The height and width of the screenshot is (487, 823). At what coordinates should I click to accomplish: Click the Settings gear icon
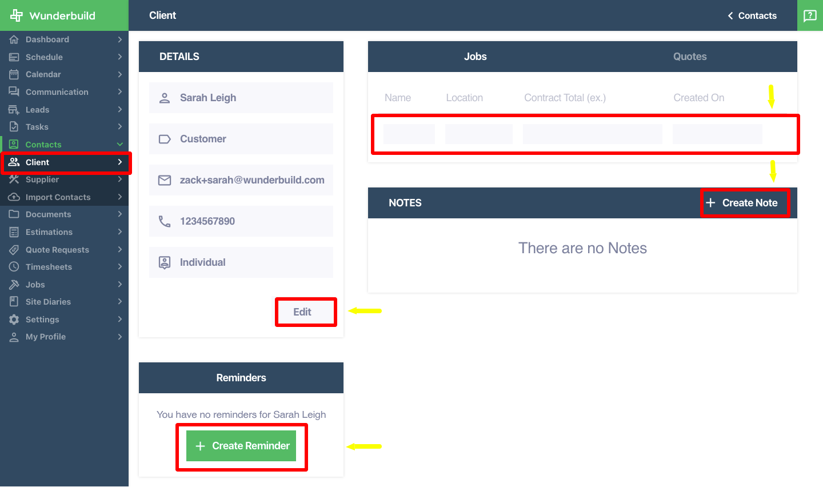[x=14, y=320]
